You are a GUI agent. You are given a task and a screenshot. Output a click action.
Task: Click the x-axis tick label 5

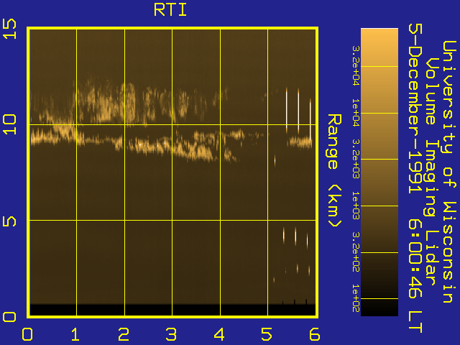pyautogui.click(x=267, y=333)
